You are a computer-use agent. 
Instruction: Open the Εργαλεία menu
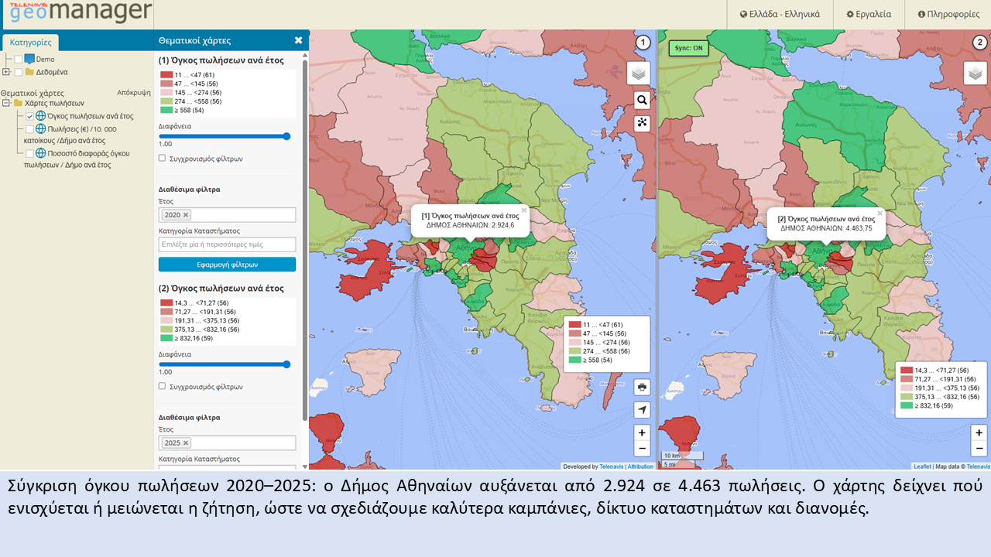(x=869, y=15)
